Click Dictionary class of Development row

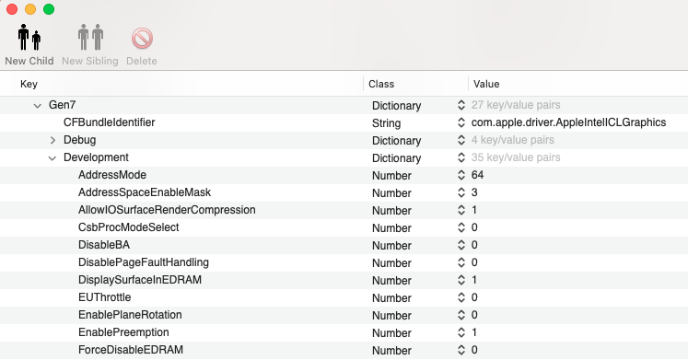click(x=397, y=158)
